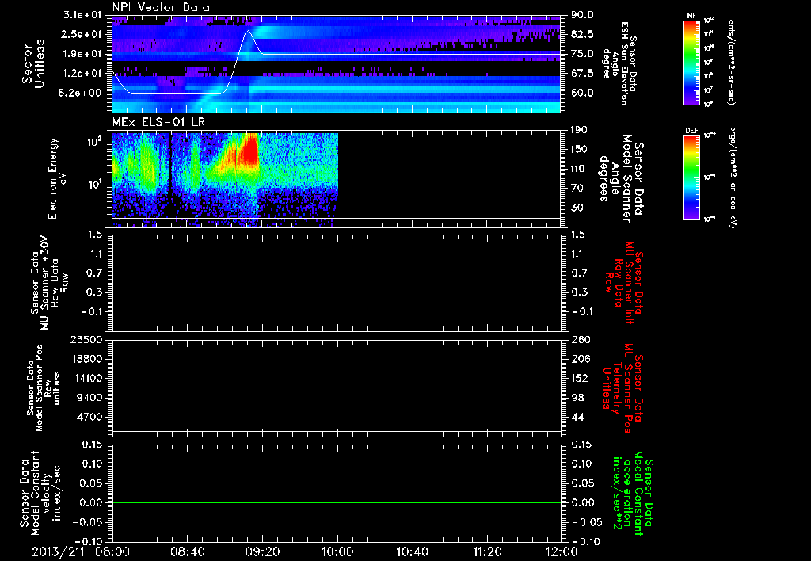Click the 3.1e+01 sector tick label
811x561 pixels.
click(x=82, y=15)
